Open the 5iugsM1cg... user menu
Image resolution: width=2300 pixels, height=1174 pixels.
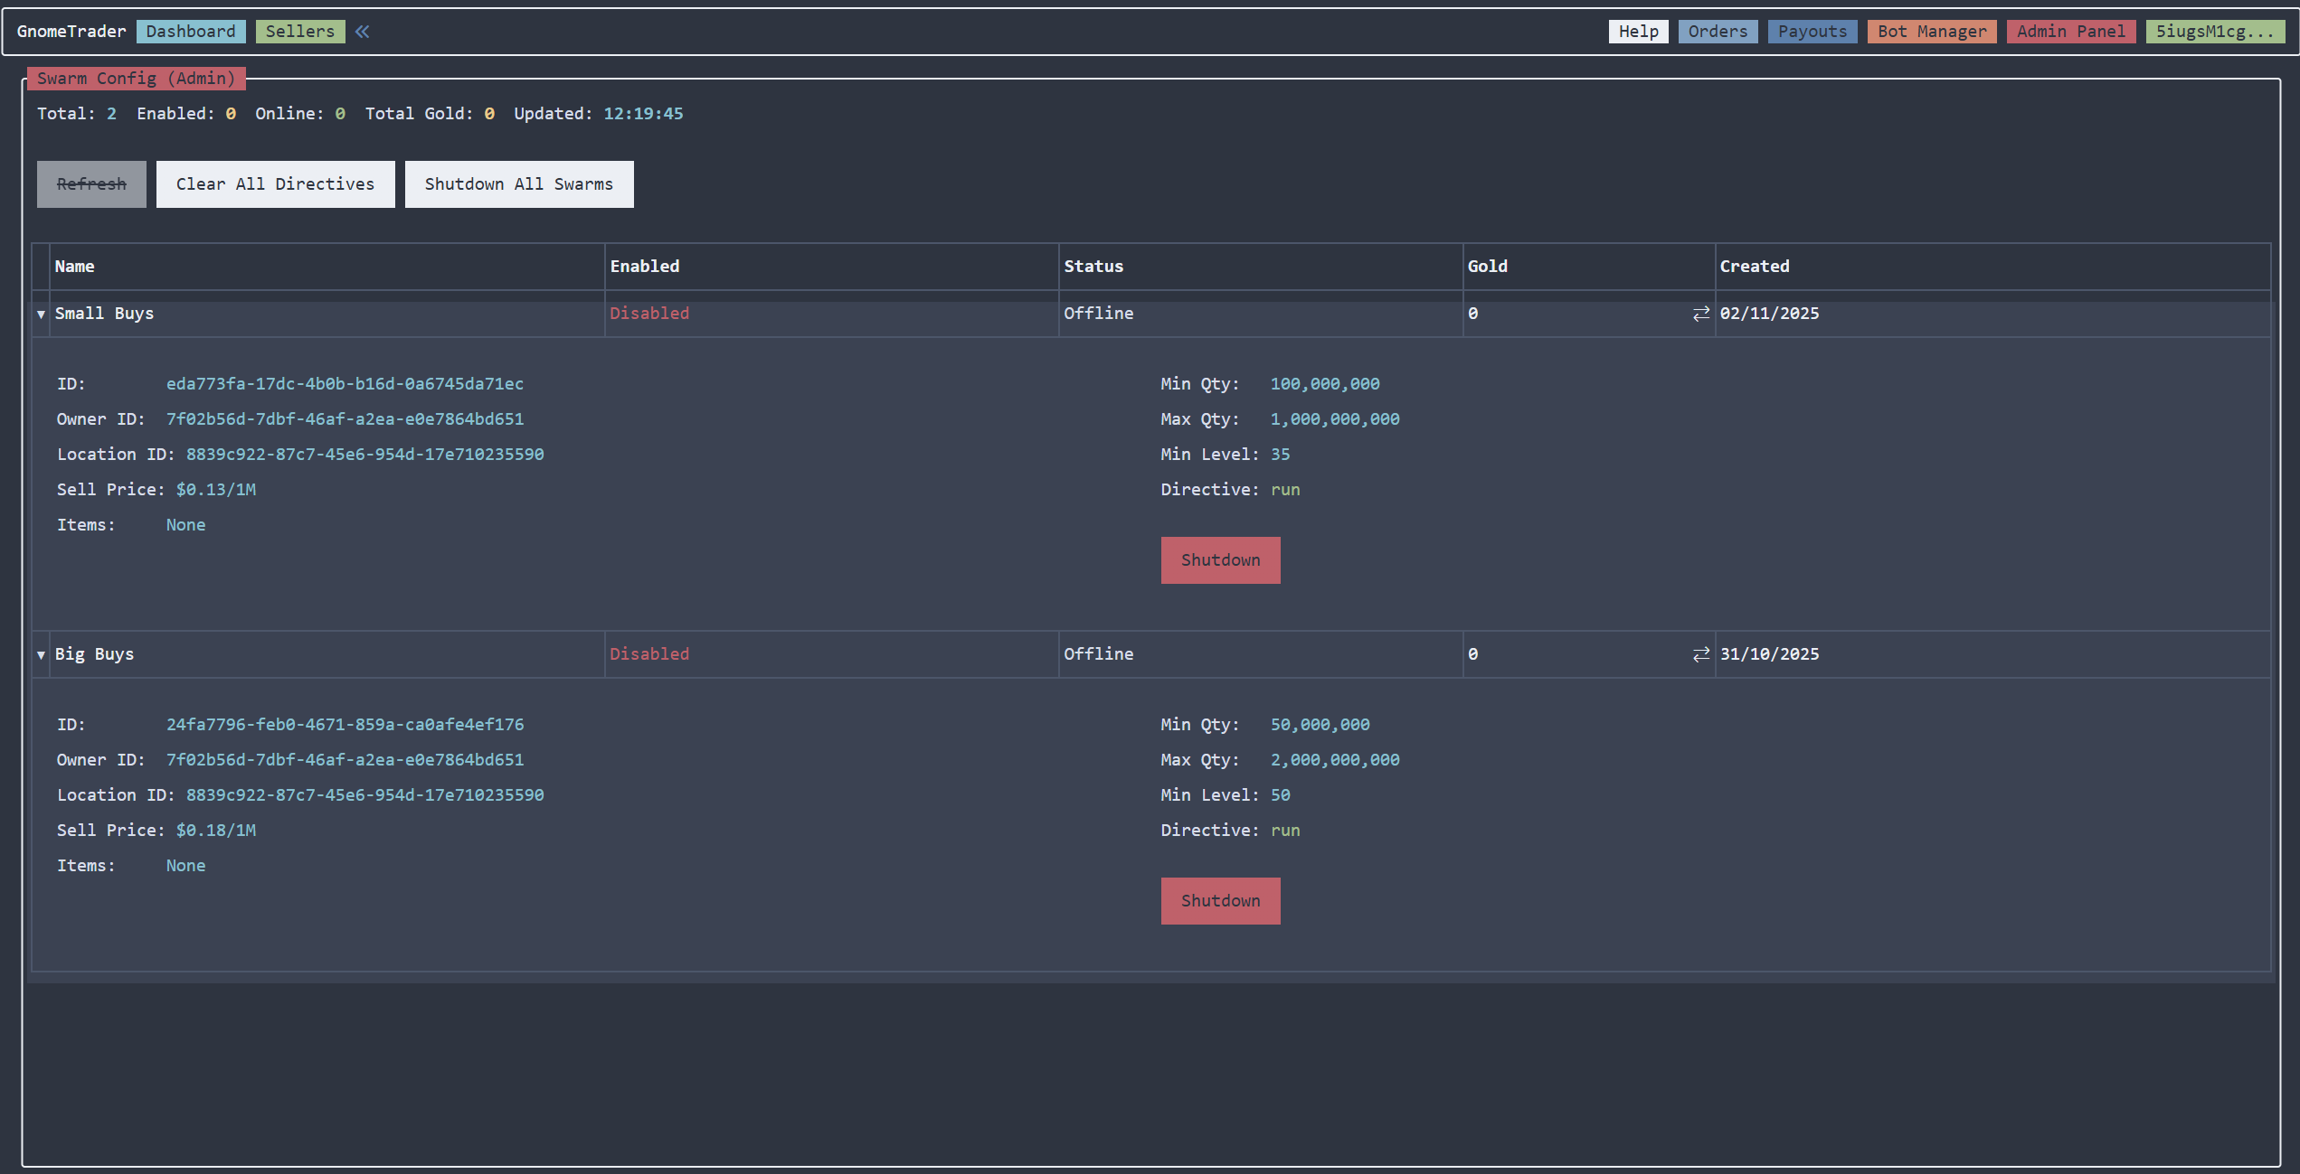tap(2215, 32)
